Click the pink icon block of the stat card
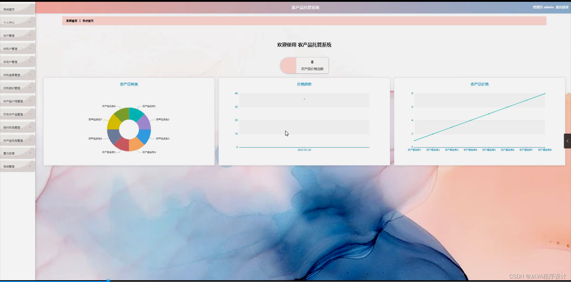The image size is (571, 282). click(x=288, y=65)
